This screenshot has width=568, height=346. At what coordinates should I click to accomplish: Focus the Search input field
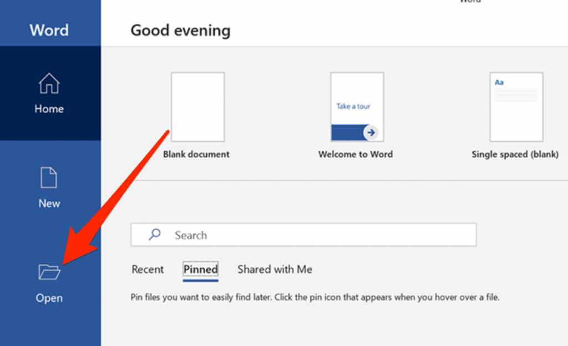pos(303,235)
